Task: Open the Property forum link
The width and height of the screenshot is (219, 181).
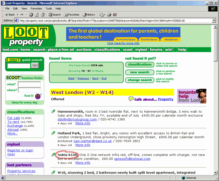Action: click(x=165, y=99)
